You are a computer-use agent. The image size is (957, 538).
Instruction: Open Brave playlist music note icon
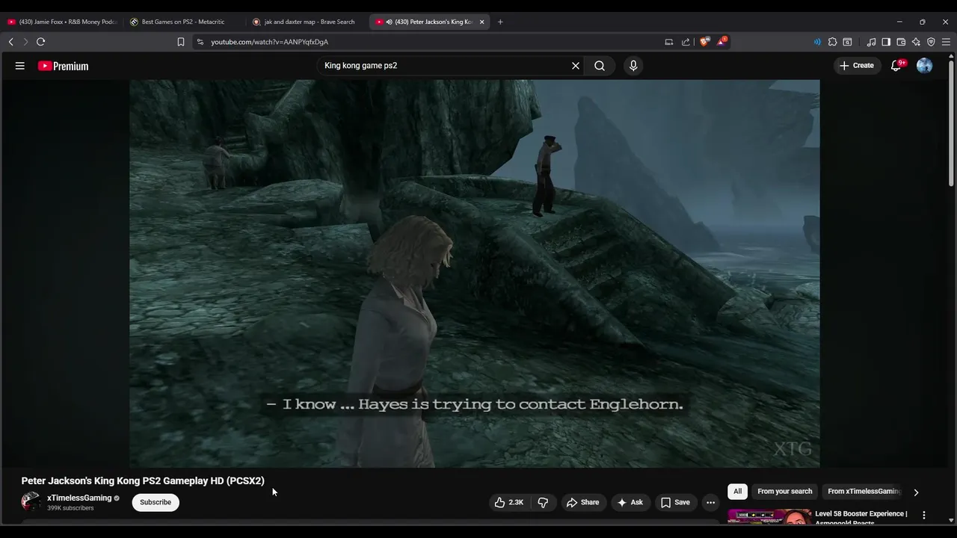click(871, 42)
